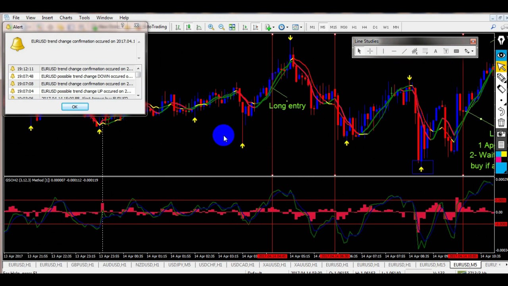Open the periods clock dropdown
The height and width of the screenshot is (286, 508).
(x=283, y=27)
